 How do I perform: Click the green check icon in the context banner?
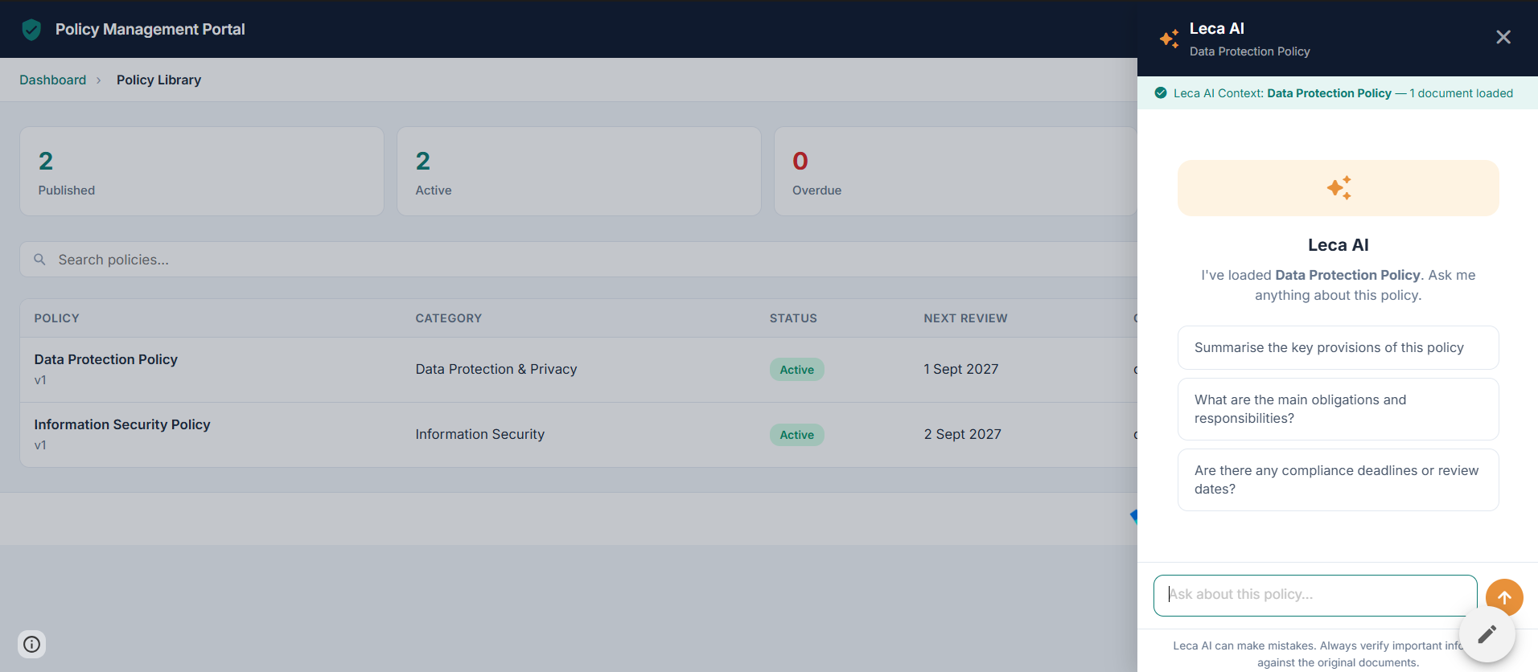coord(1161,93)
